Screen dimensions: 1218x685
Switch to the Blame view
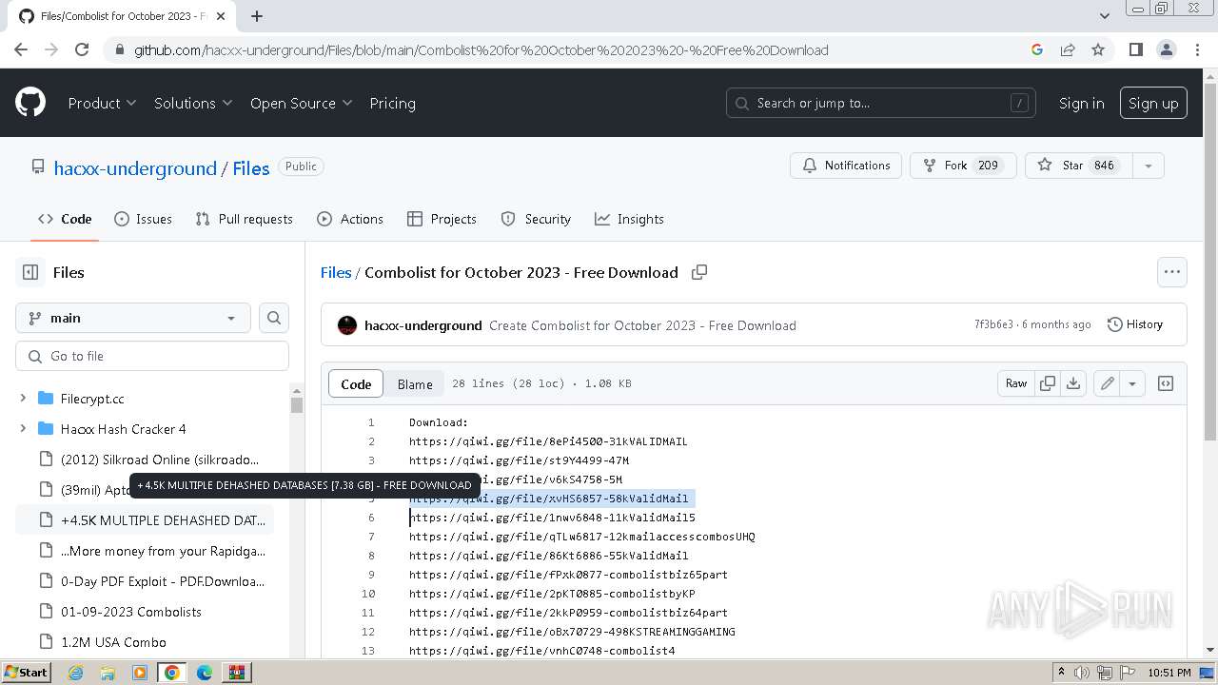[x=415, y=384]
